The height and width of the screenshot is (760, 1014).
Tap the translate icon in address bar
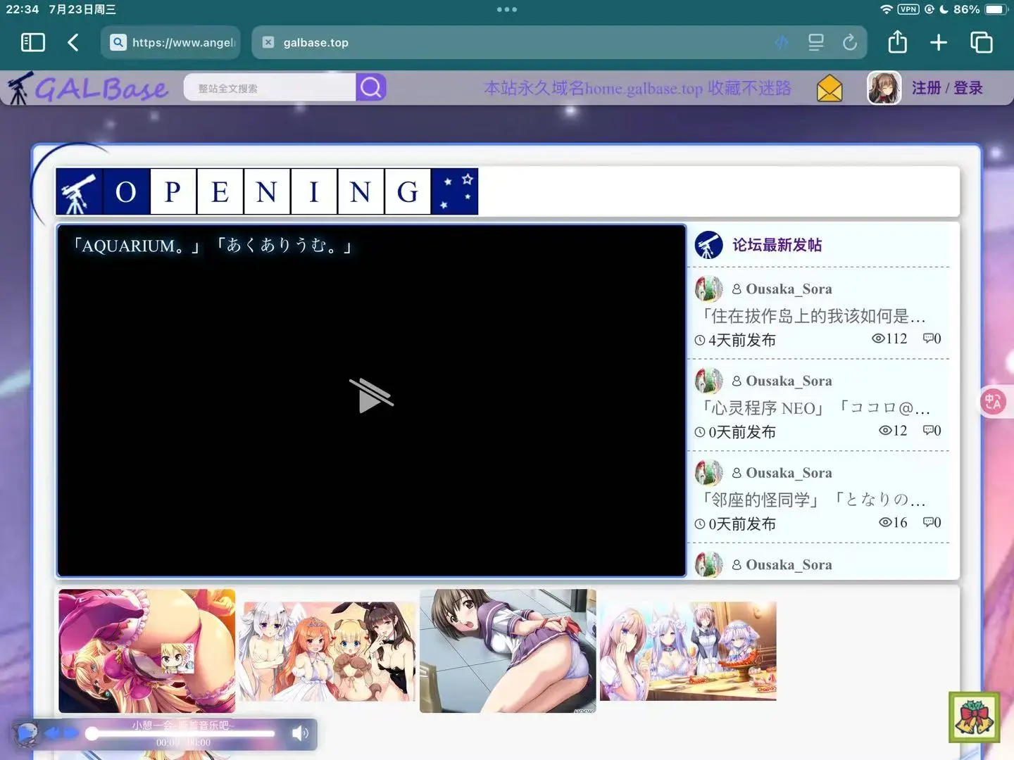point(782,42)
